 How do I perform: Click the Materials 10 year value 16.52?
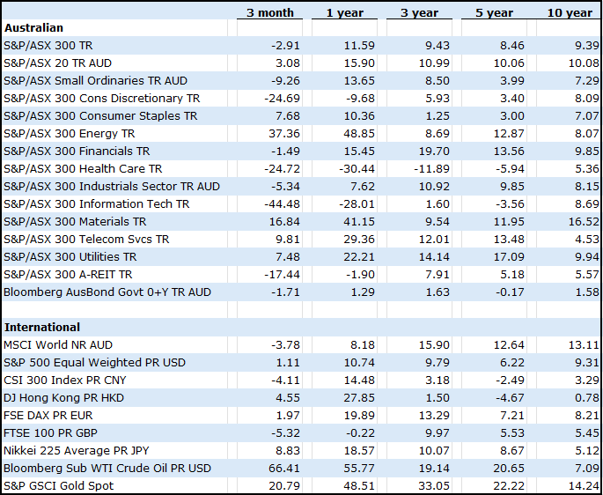pos(584,222)
